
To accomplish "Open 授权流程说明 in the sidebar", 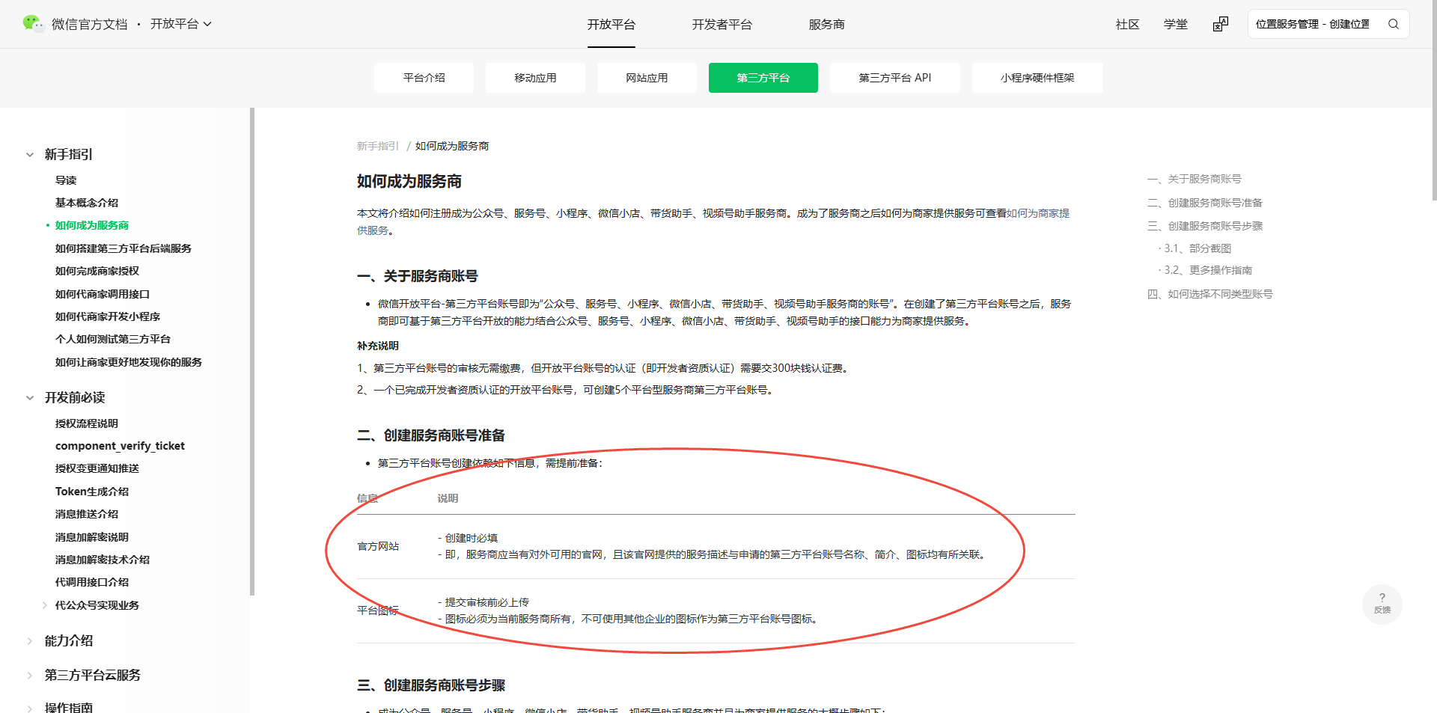I will 87,423.
